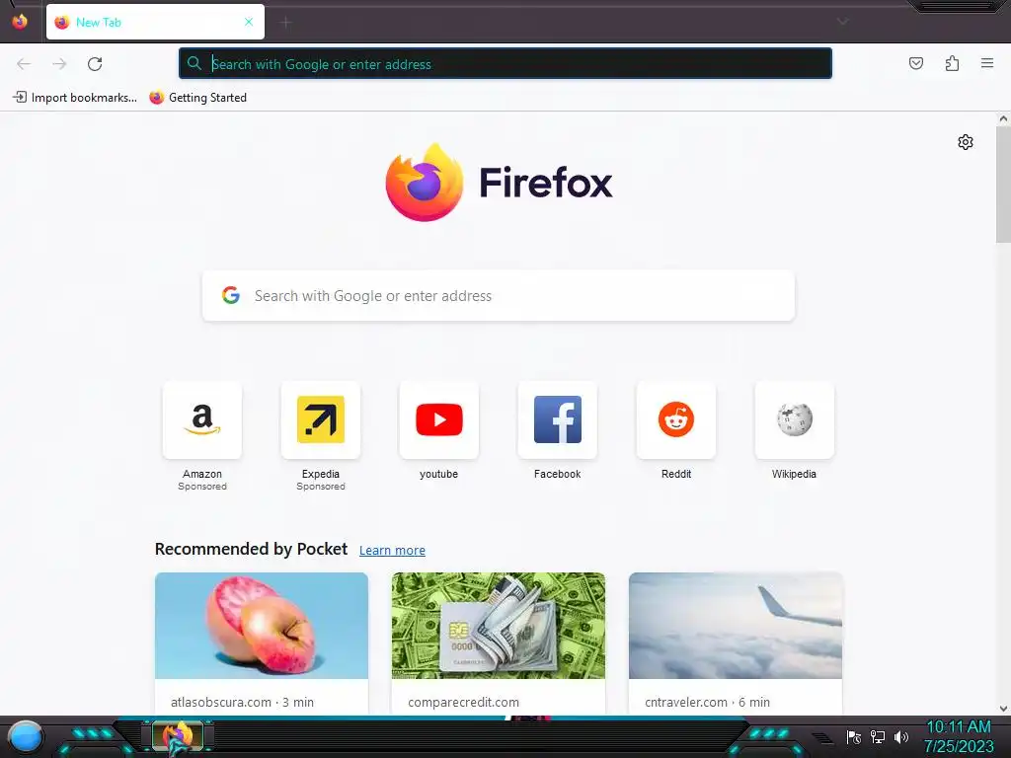
Task: Click the scrollbar down arrow
Action: coord(1003,709)
